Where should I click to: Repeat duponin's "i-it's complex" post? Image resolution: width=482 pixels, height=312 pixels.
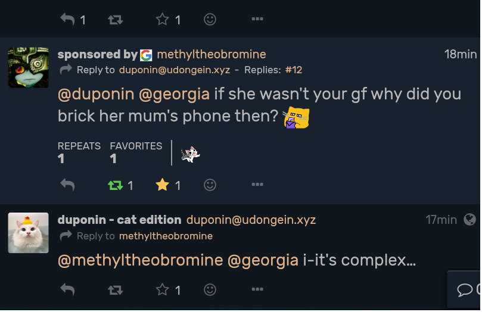115,290
